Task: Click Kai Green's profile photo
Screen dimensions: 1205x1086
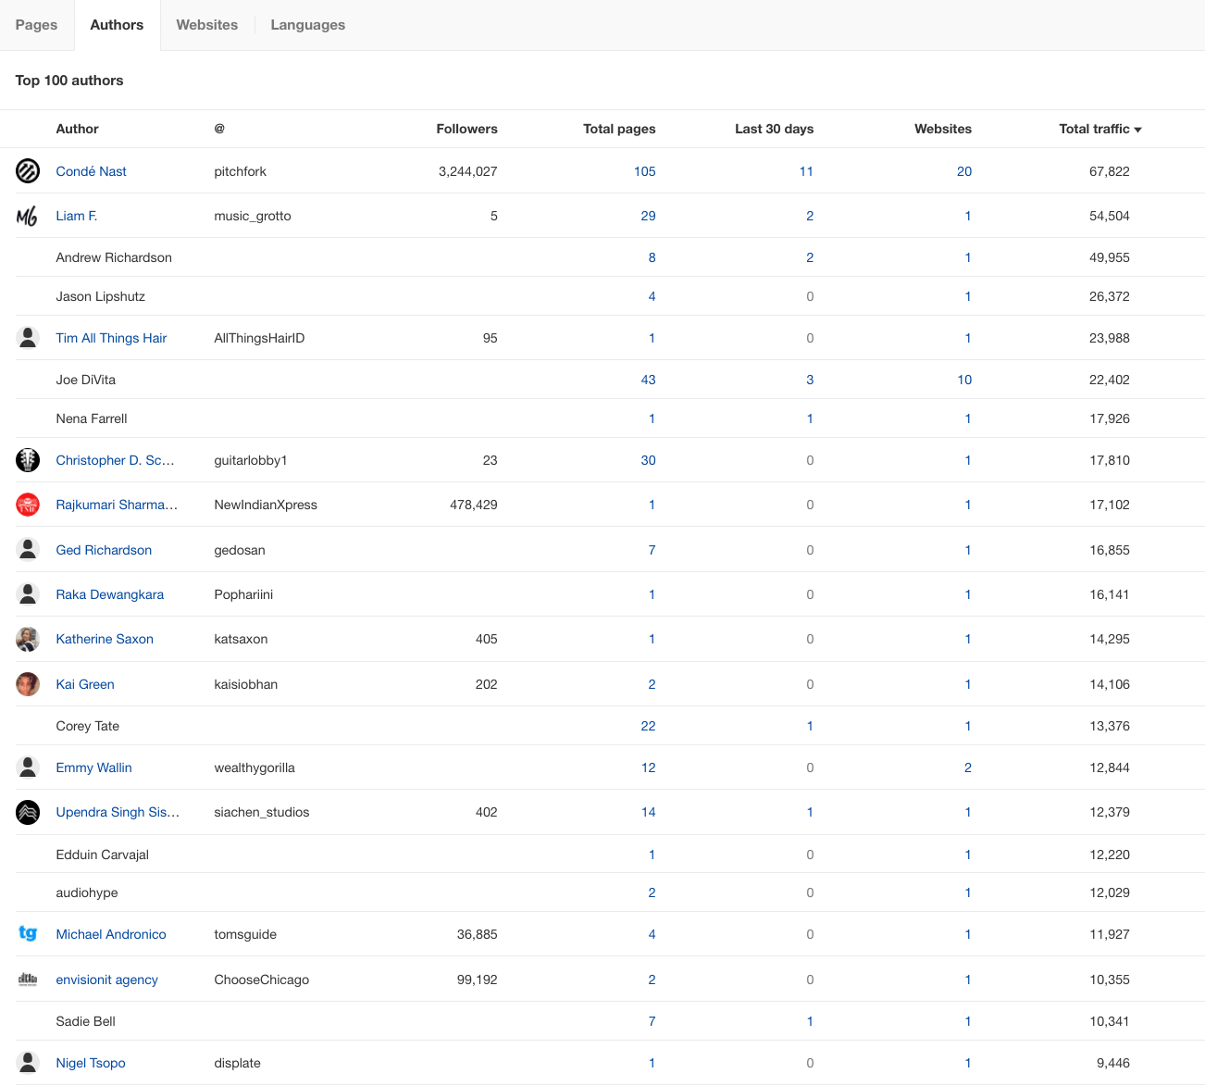Action: (x=28, y=683)
